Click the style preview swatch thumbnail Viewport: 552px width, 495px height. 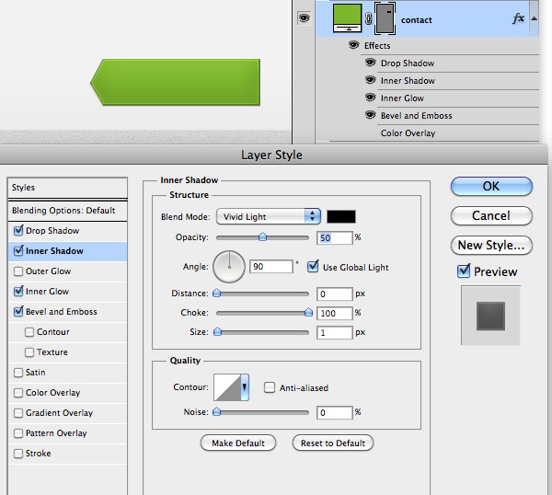490,316
